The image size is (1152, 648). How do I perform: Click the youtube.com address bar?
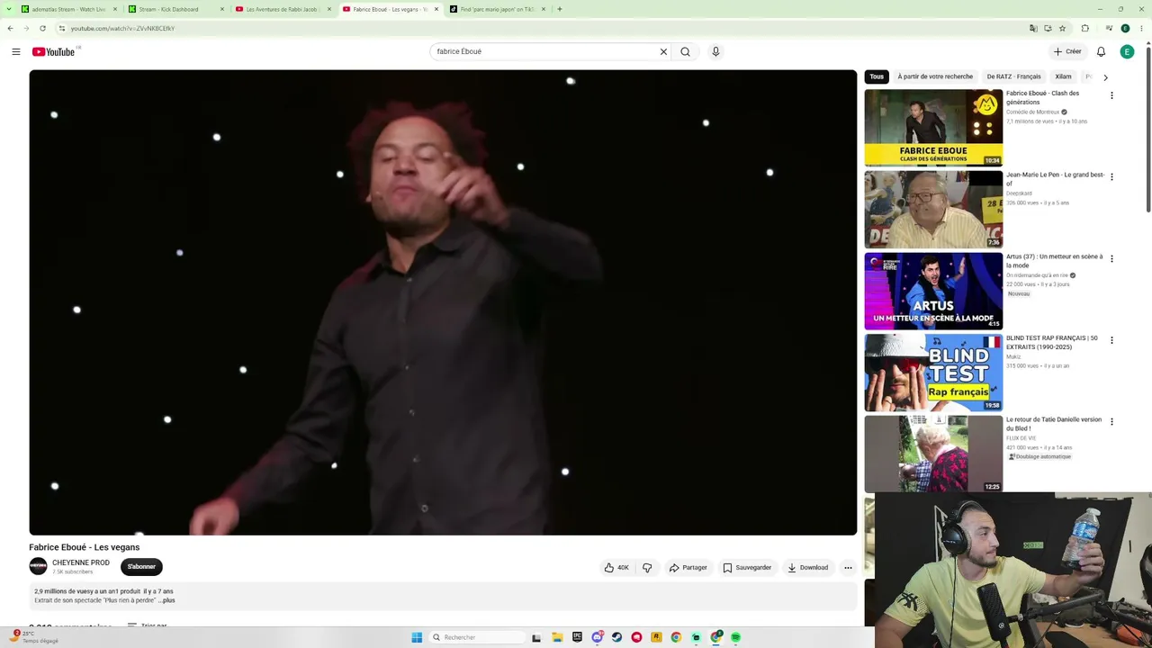coord(540,28)
